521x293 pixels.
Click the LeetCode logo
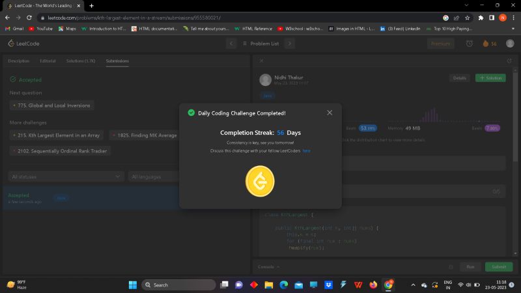click(23, 44)
